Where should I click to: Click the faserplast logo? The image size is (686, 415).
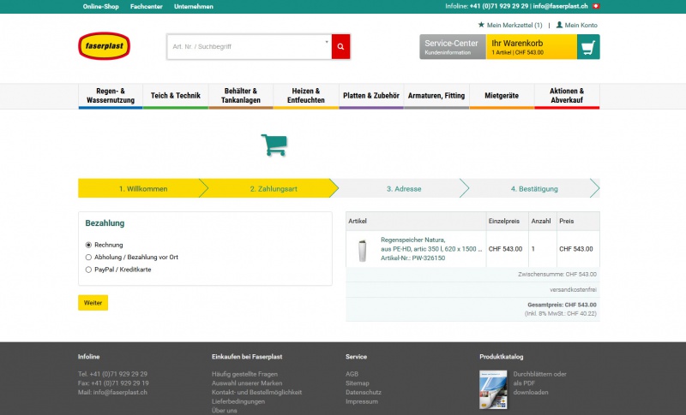pyautogui.click(x=104, y=46)
